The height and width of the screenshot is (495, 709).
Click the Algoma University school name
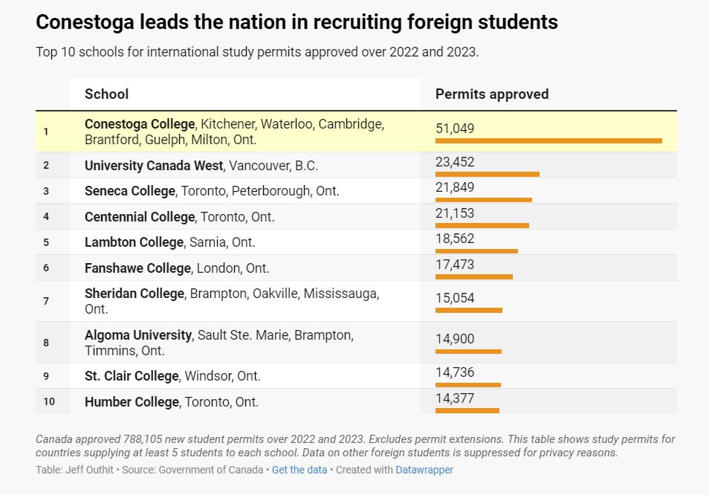pos(138,335)
